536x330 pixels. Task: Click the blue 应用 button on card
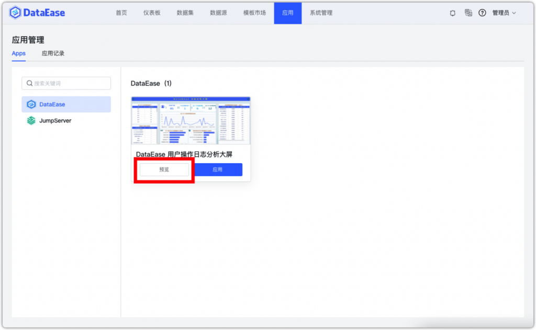218,170
